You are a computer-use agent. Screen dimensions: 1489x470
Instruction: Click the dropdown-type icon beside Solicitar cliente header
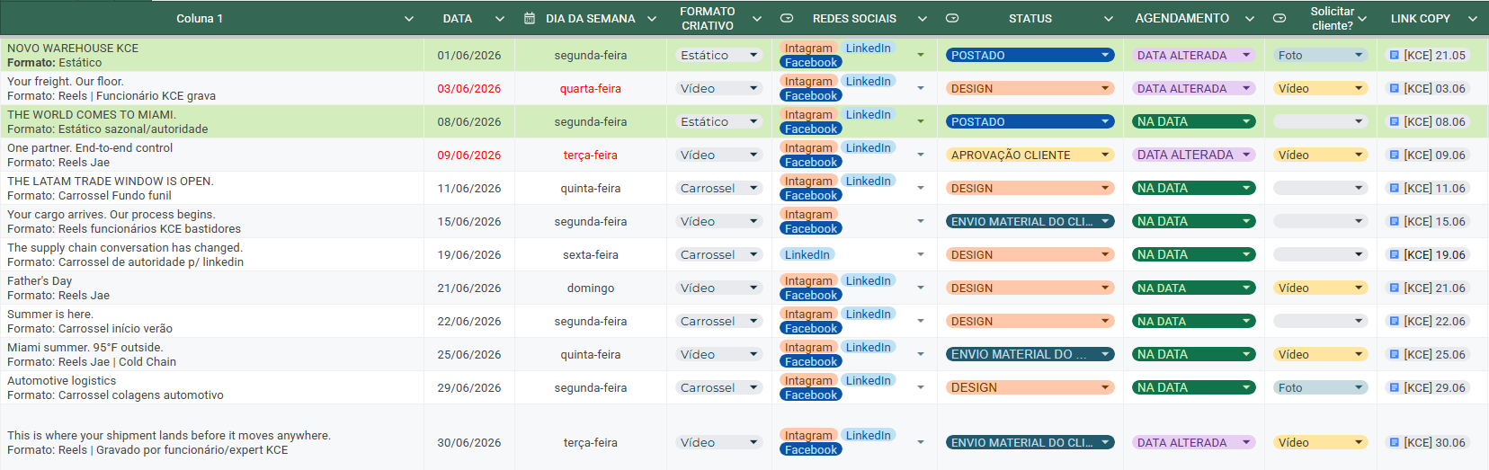coord(1279,18)
